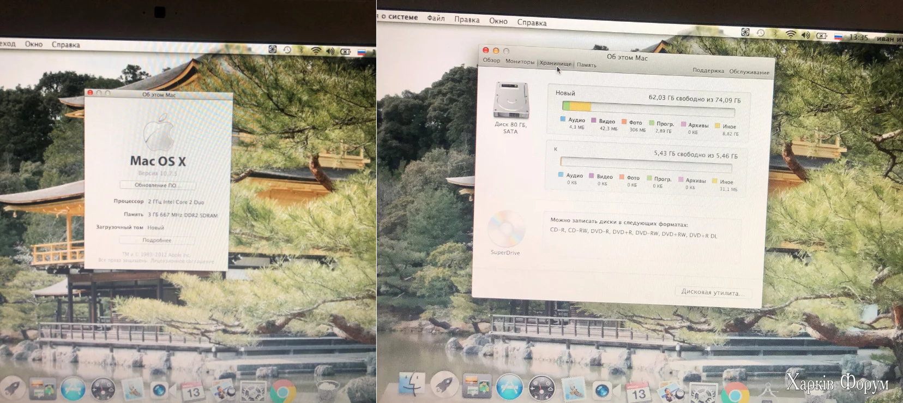
Task: Click iCal calendar in the left photo's dock
Action: pos(193,392)
